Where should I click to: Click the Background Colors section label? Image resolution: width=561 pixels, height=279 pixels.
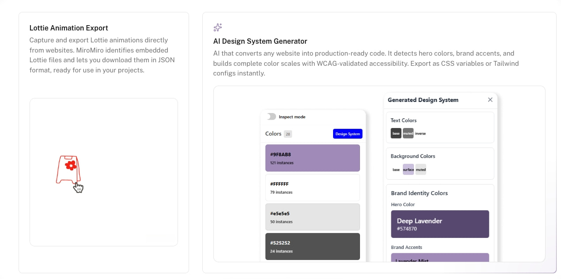(x=413, y=156)
